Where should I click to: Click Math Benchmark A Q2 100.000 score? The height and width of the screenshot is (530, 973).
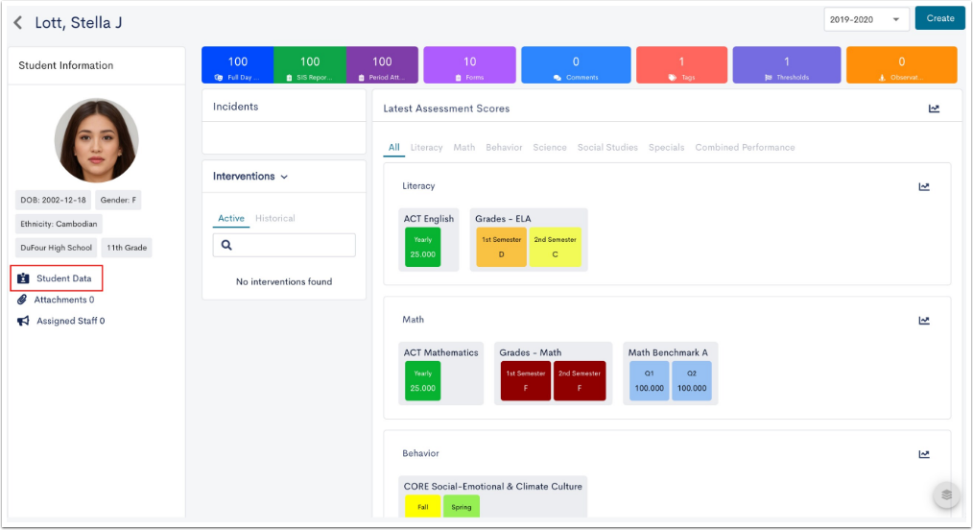tap(692, 381)
